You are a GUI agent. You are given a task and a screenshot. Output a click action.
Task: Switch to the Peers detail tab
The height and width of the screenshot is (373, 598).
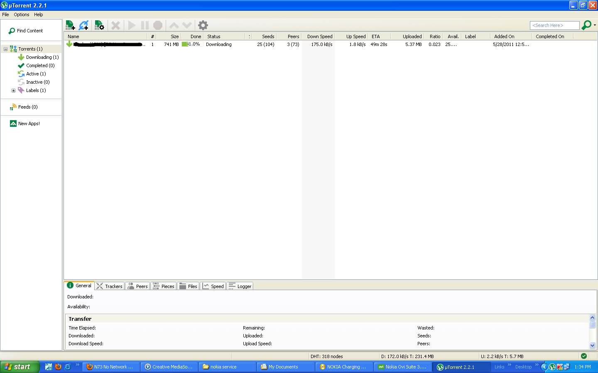137,286
